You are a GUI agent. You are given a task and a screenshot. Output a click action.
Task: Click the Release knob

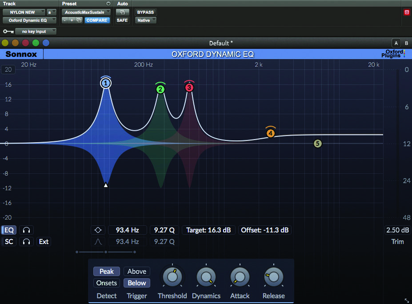pos(273,277)
